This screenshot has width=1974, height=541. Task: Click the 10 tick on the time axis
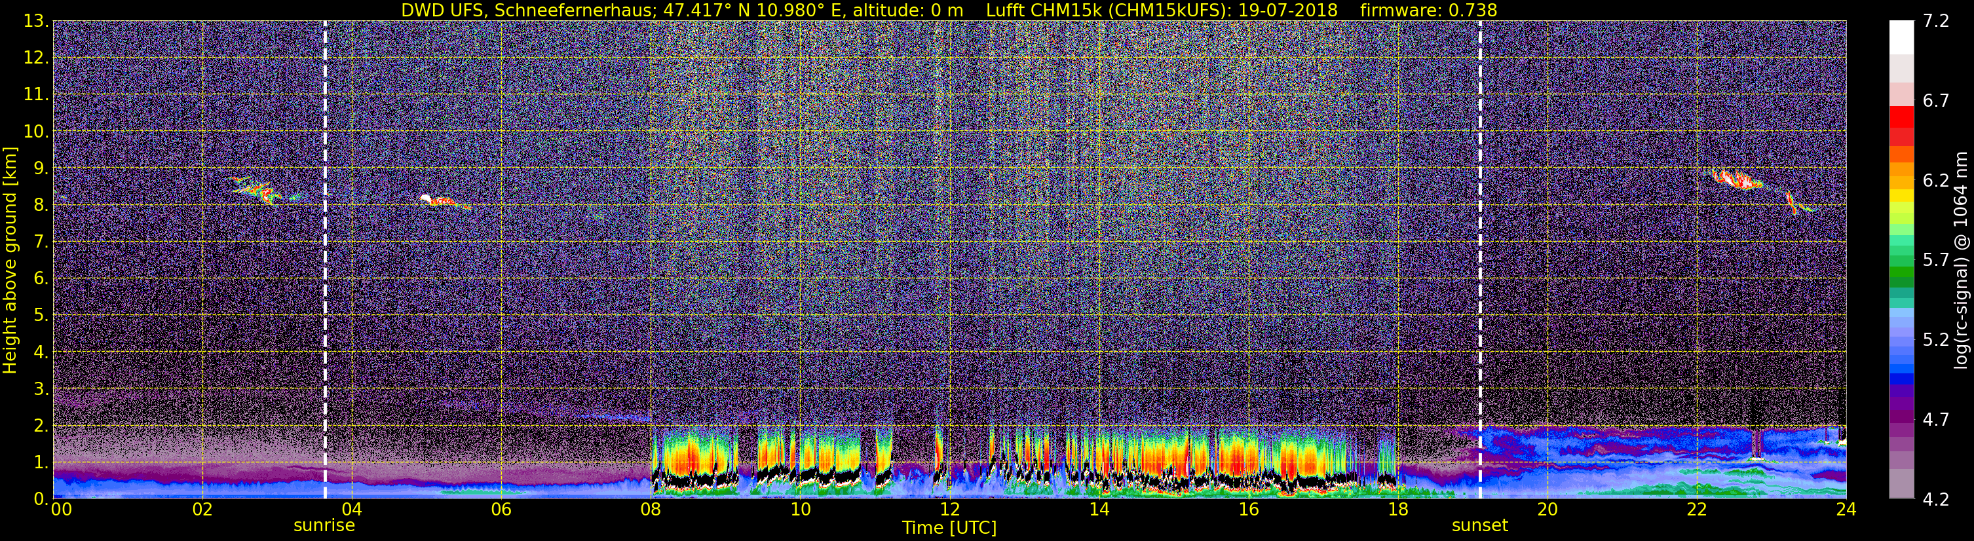point(800,510)
